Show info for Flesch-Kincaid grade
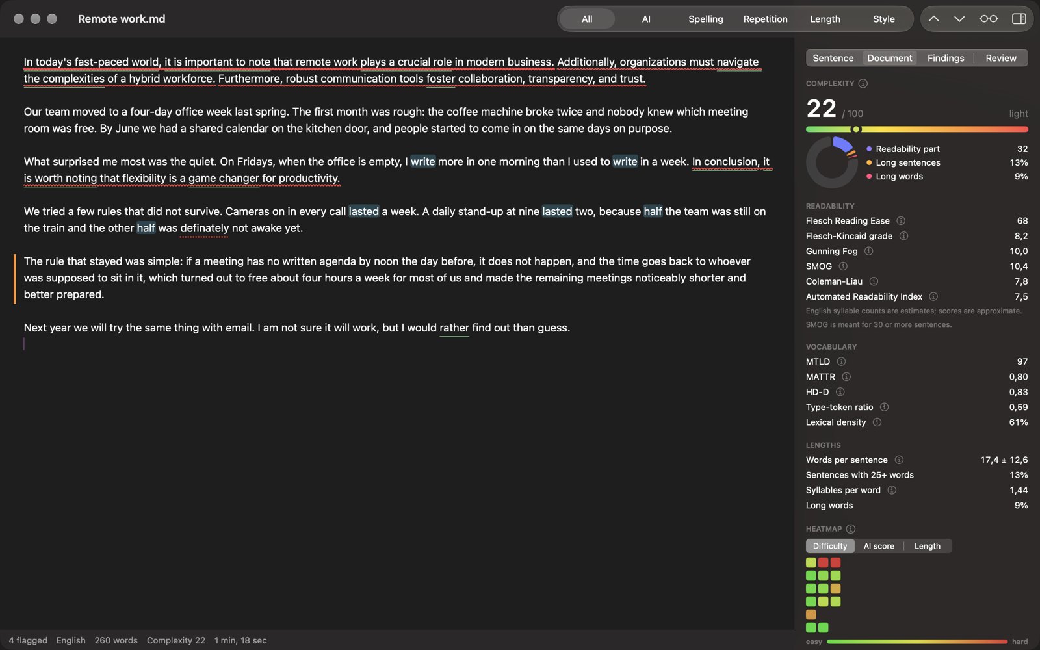This screenshot has width=1040, height=650. (x=903, y=236)
